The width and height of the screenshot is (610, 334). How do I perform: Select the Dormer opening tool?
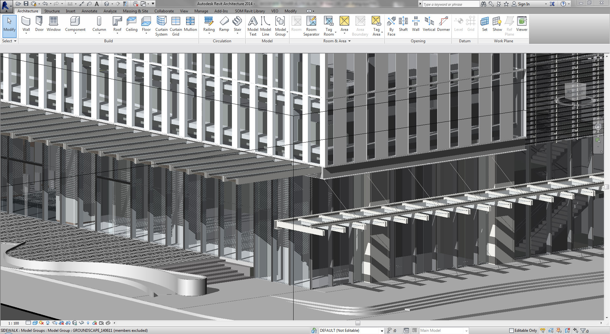coord(443,24)
